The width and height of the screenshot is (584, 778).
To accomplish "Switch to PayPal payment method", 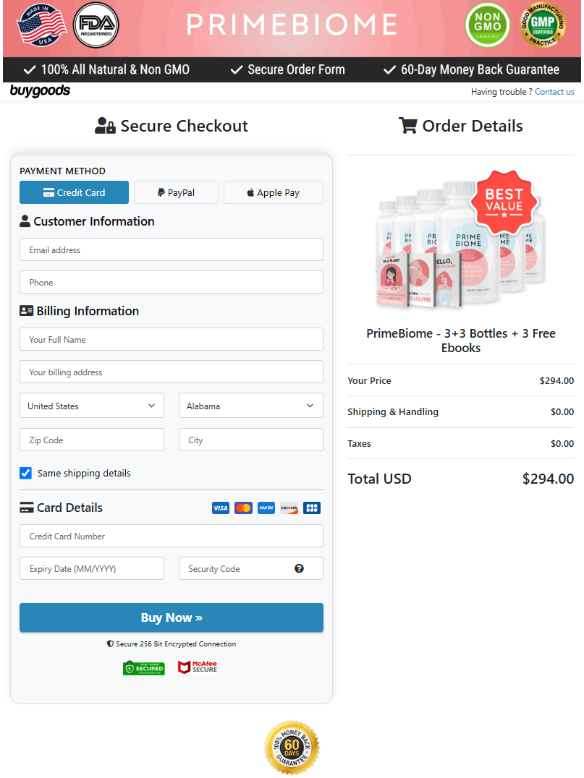I will [176, 192].
